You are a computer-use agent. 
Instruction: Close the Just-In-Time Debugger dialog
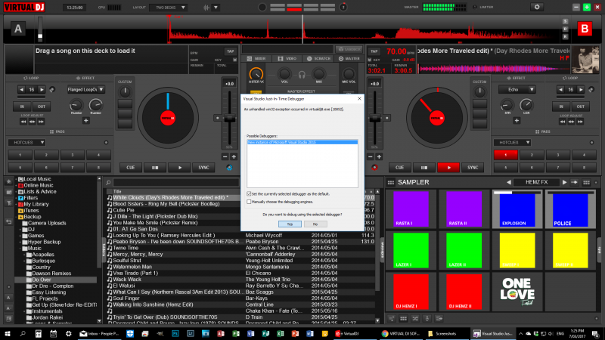[359, 99]
